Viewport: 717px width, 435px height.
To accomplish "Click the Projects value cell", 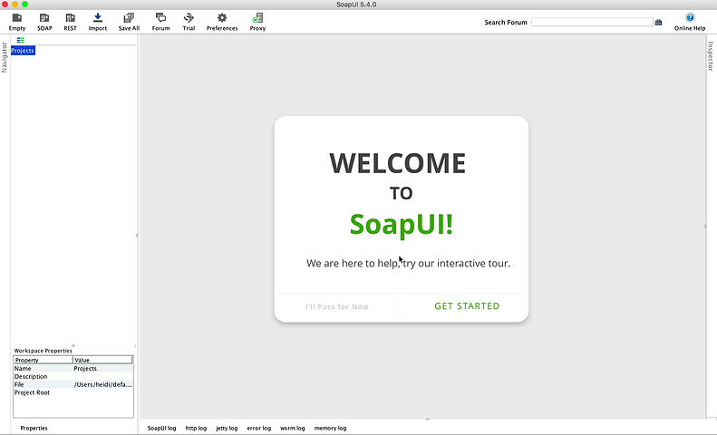I will pos(103,368).
